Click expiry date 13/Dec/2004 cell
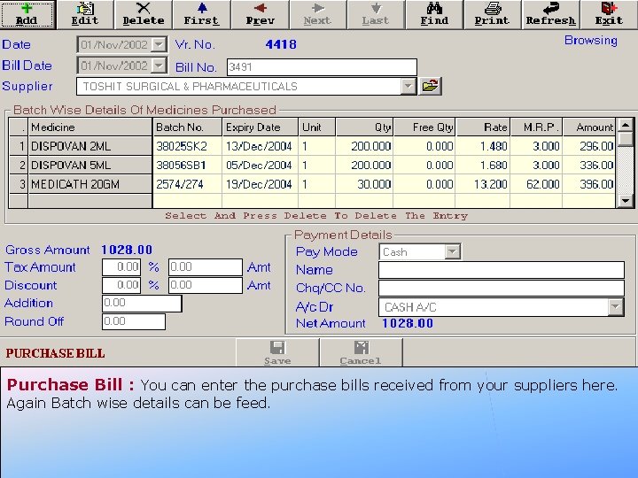Image resolution: width=638 pixels, height=478 pixels. 261,146
